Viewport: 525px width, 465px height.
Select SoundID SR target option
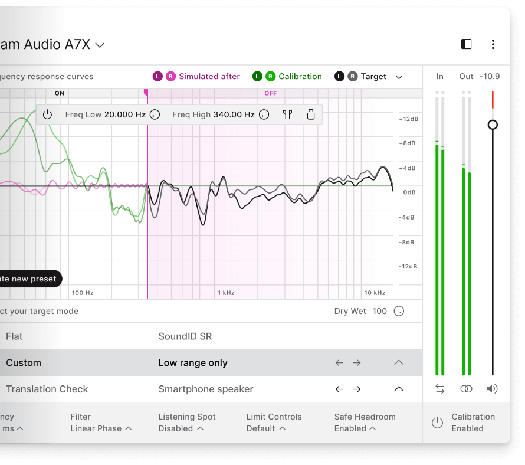(185, 336)
